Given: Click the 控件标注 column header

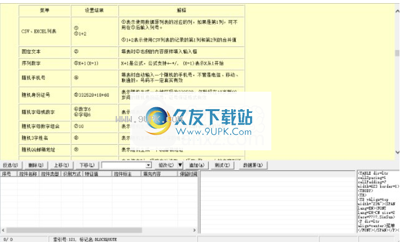Looking at the screenshot, I should pyautogui.click(x=127, y=174).
